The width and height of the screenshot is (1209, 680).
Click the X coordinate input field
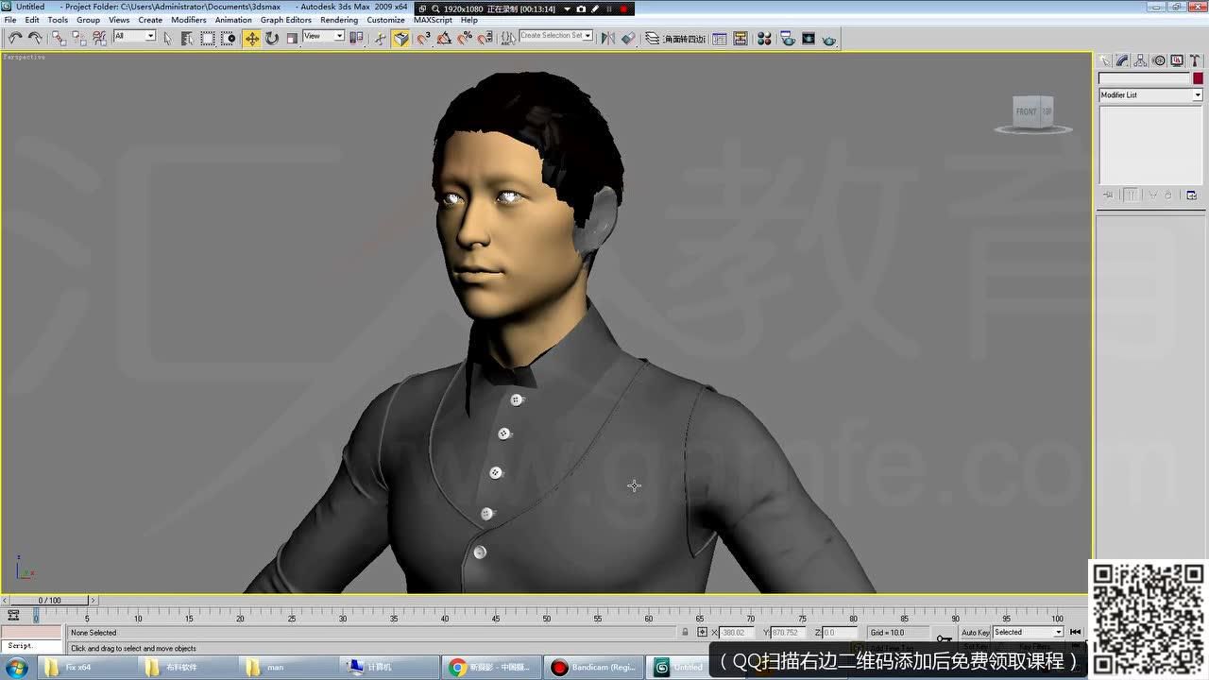[737, 632]
